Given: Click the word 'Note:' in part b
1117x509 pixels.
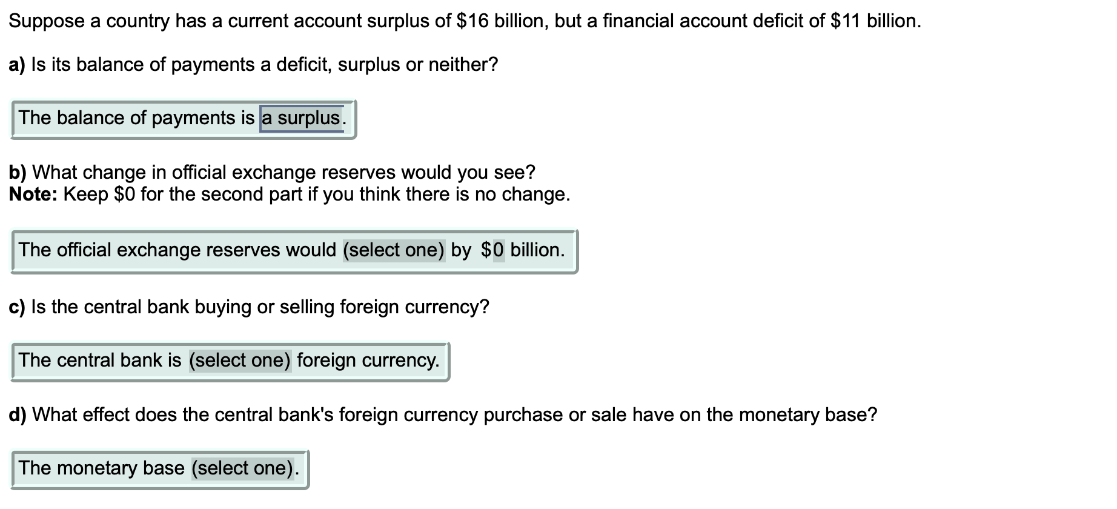Looking at the screenshot, I should (x=31, y=195).
